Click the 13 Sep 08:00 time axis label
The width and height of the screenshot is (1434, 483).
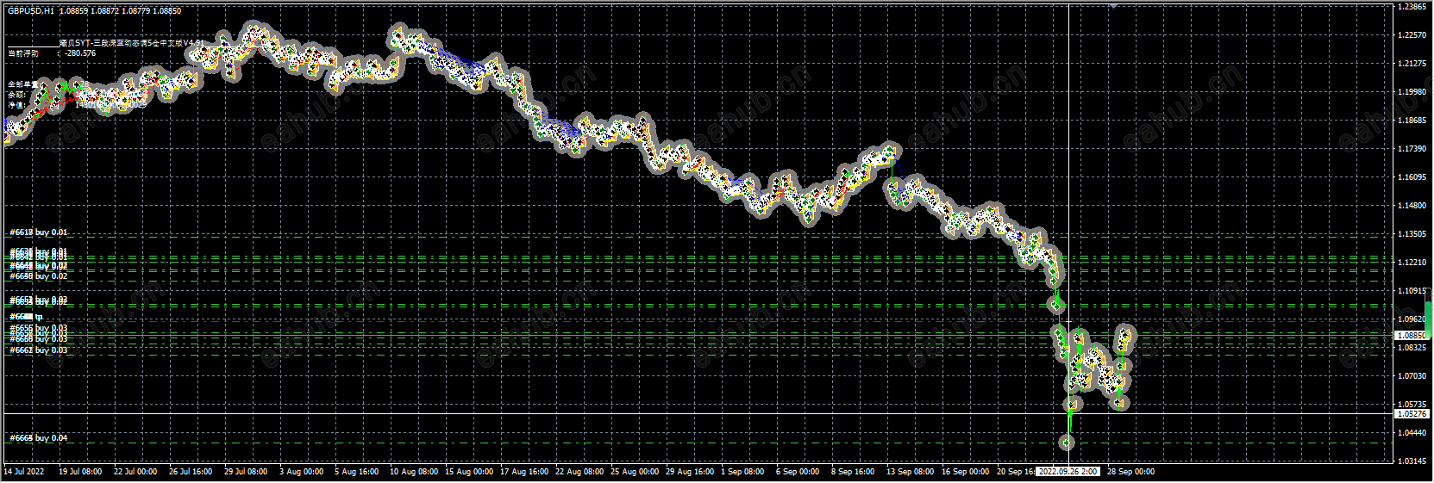(911, 472)
